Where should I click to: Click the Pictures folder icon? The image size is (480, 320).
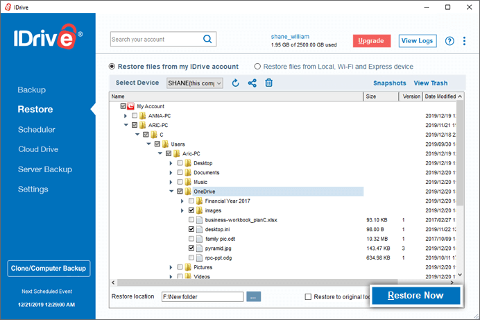pyautogui.click(x=188, y=267)
